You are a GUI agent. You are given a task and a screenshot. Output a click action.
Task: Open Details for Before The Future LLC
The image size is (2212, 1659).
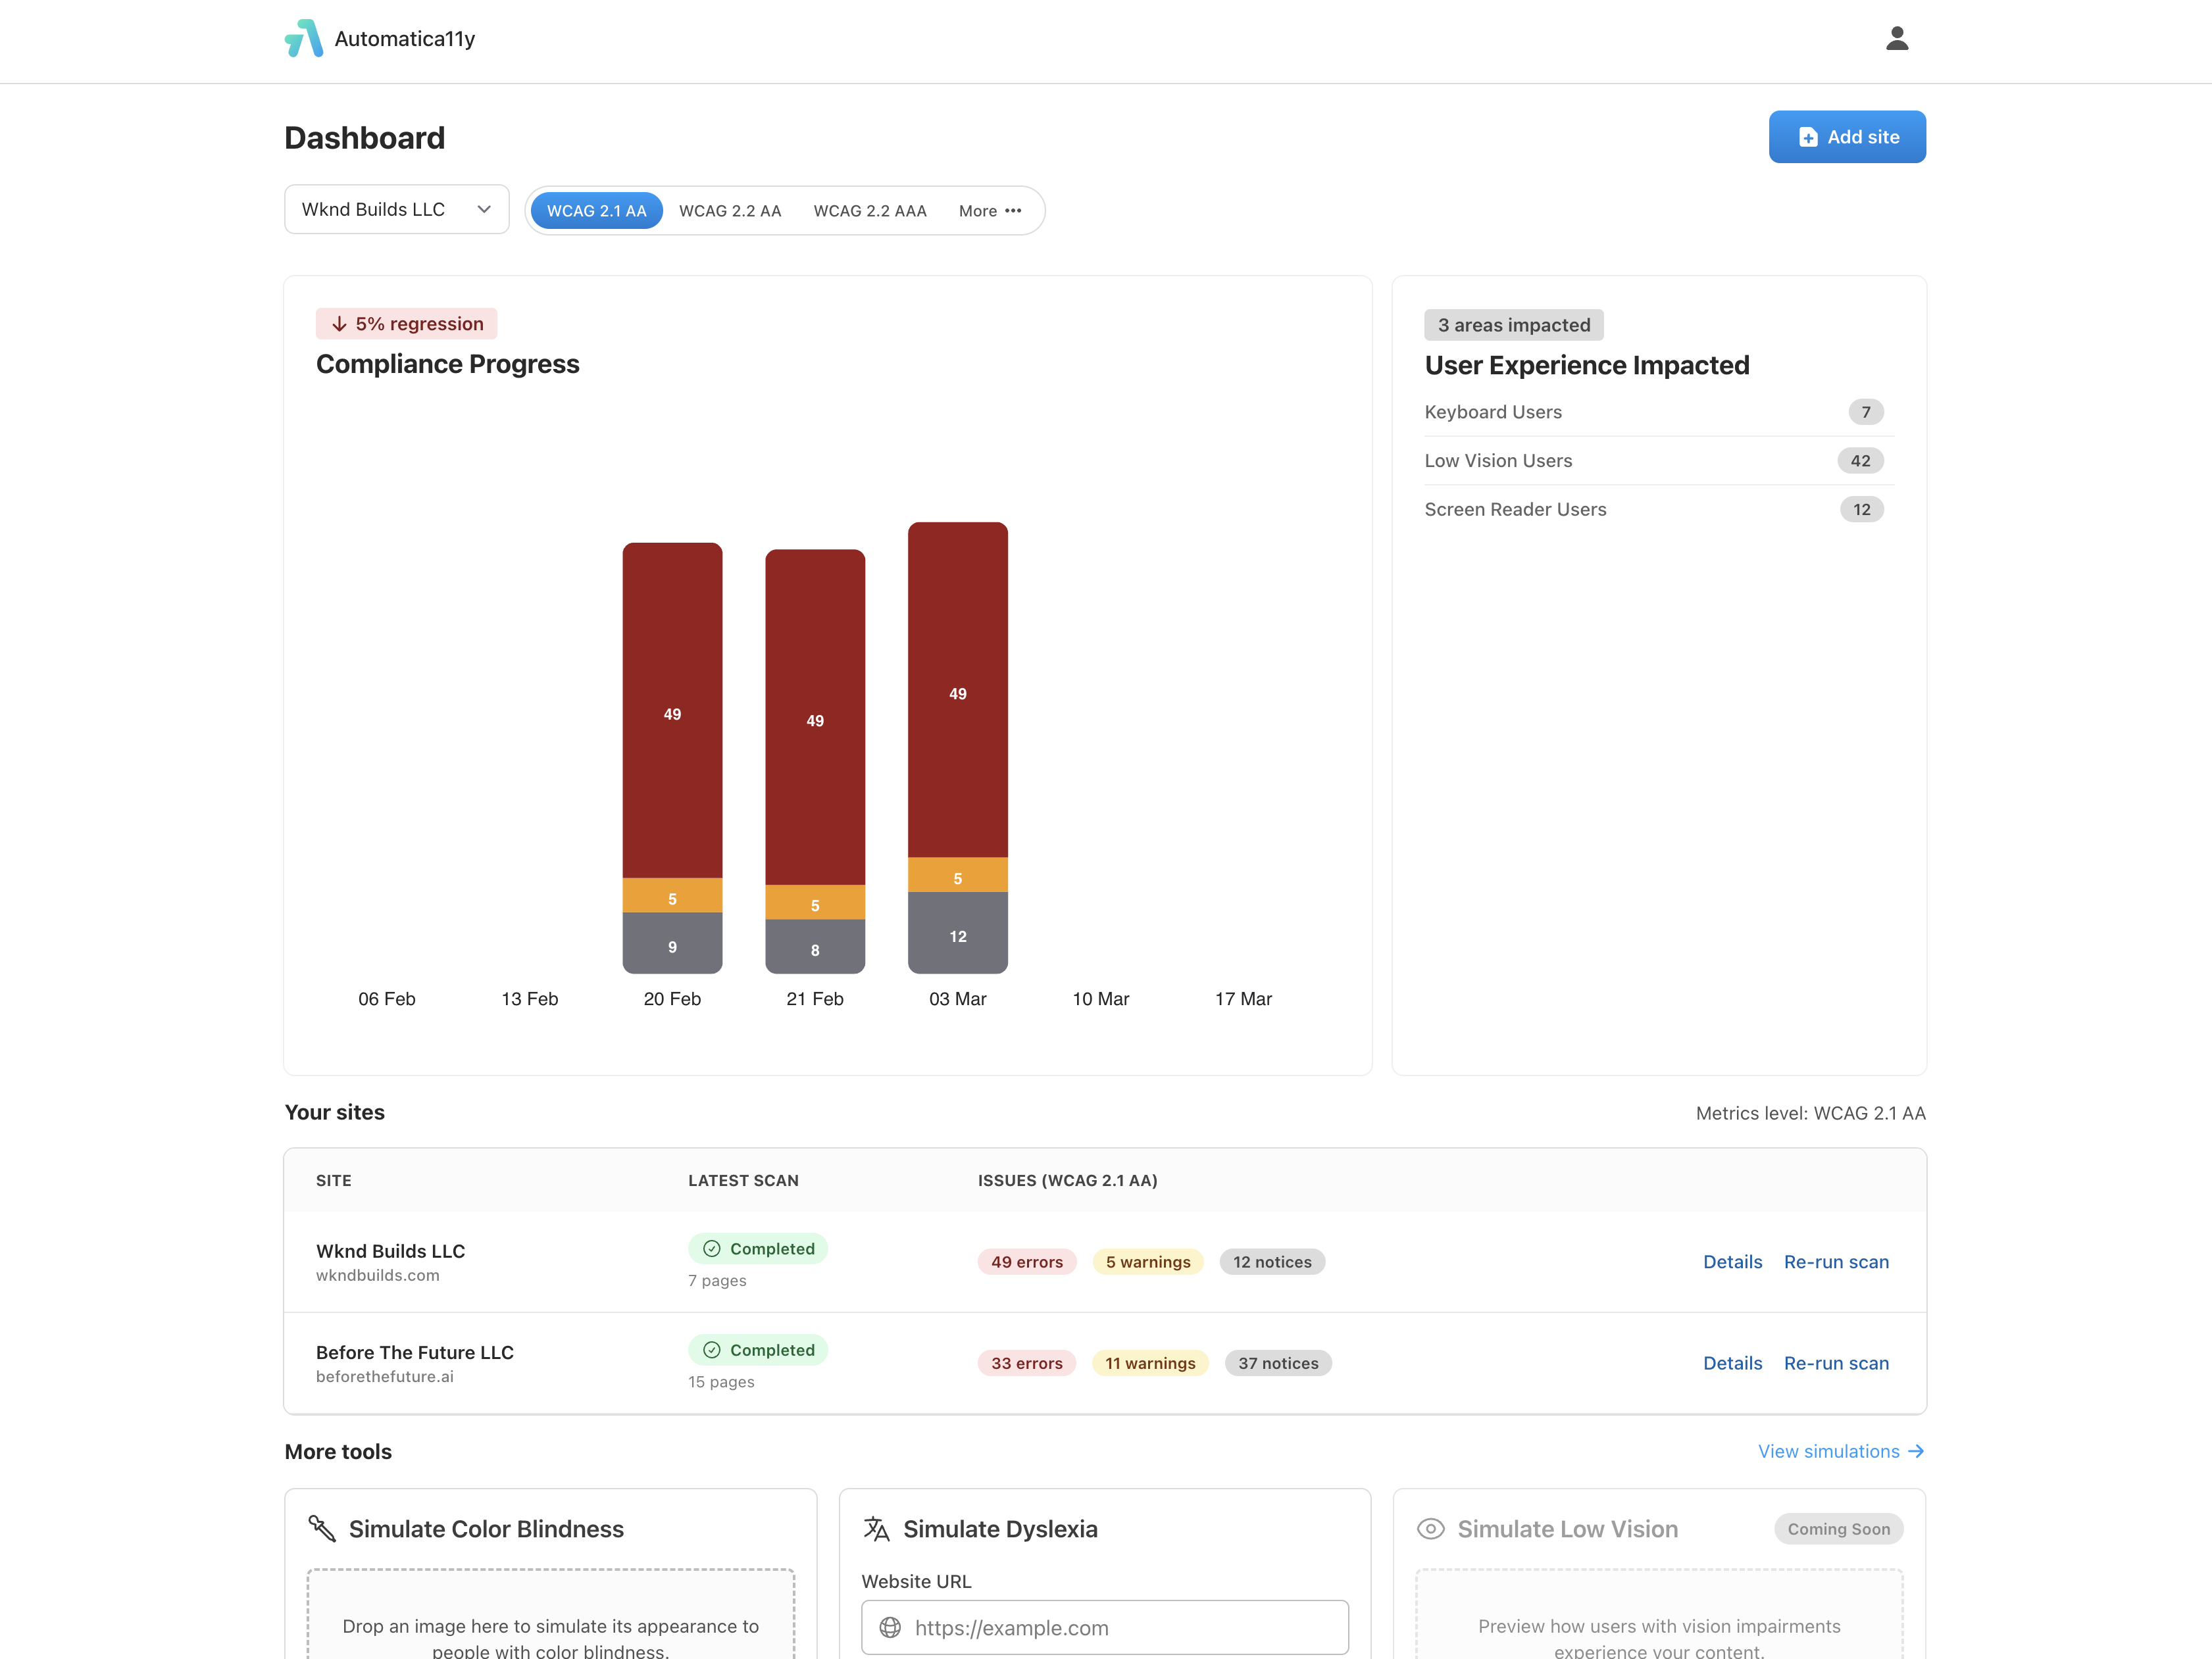[1733, 1362]
